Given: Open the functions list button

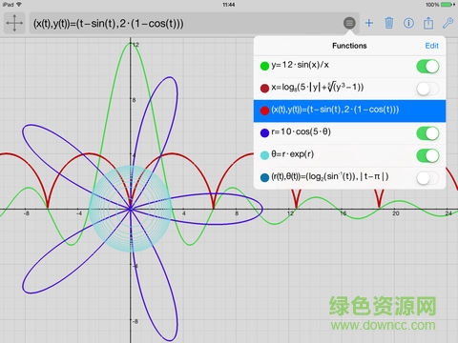Looking at the screenshot, I should [x=349, y=23].
